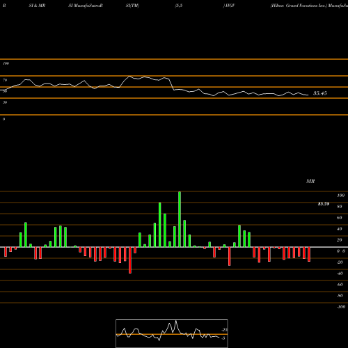
Task: Click the 'SI(TM)' header label
Action: tap(132, 6)
